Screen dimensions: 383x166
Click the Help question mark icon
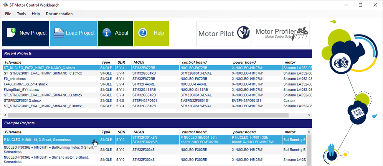coord(143,33)
